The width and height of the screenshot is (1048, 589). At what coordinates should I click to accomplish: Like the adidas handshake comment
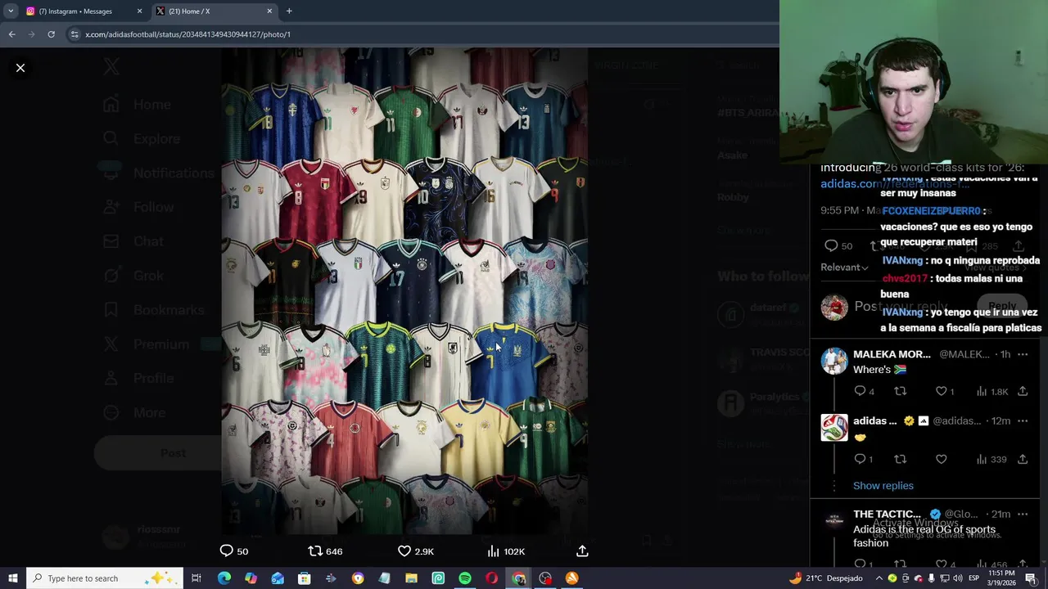click(942, 460)
